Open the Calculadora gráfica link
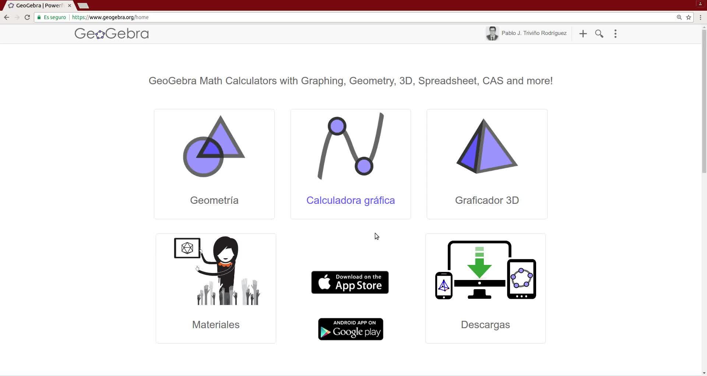This screenshot has height=376, width=707. [x=351, y=200]
